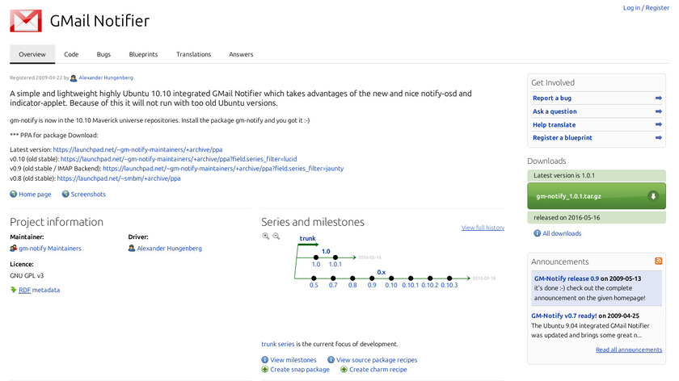Open the v0.8 smbm PPA link
The width and height of the screenshot is (679, 381).
(119, 178)
